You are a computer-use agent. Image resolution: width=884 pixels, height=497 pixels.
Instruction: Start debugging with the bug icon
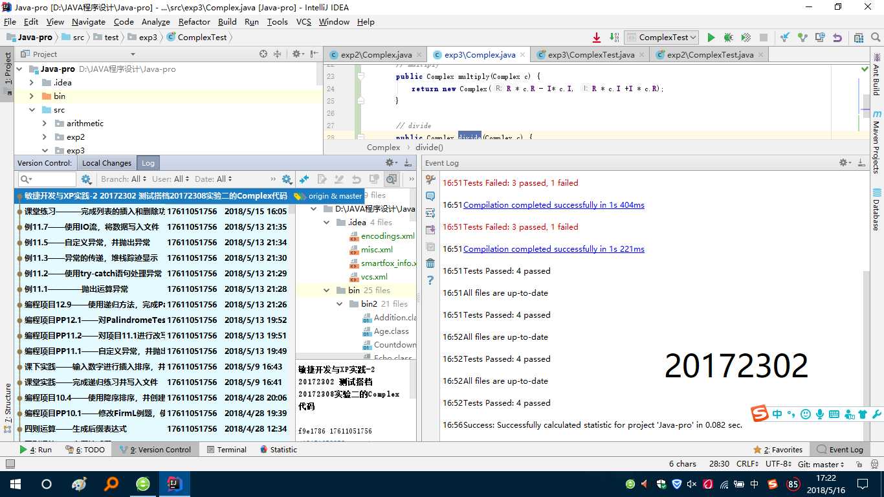pos(728,38)
